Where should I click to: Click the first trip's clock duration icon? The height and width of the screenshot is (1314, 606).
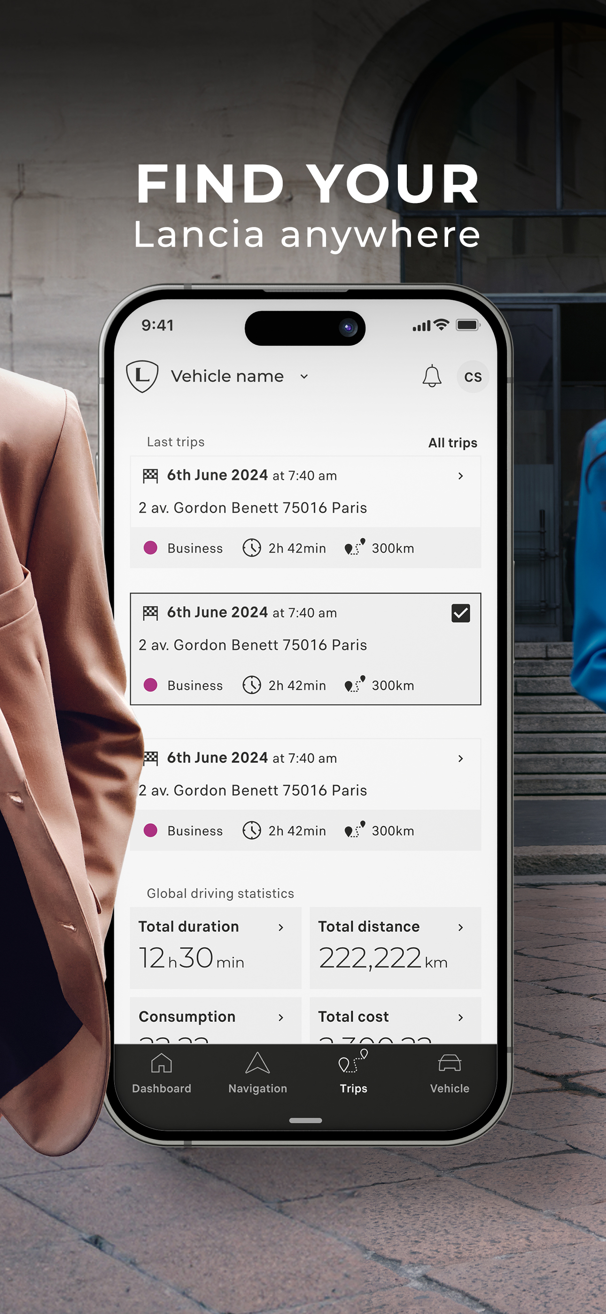click(x=251, y=548)
